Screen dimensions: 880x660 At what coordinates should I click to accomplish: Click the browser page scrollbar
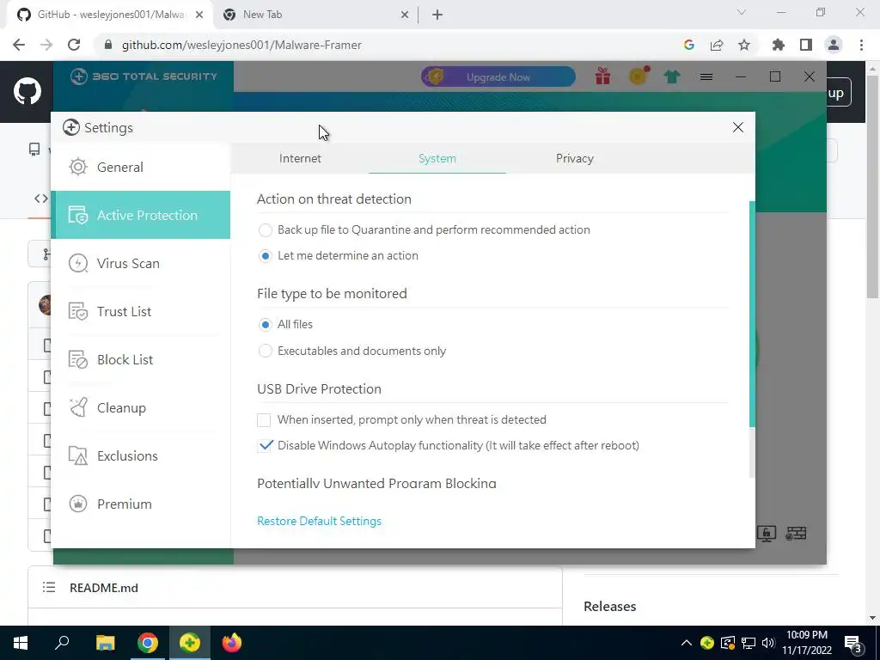[x=872, y=186]
